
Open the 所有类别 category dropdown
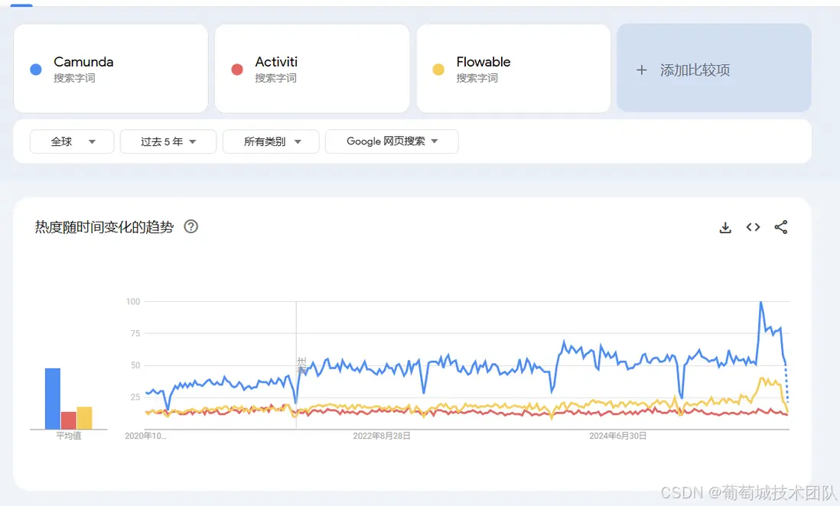[x=271, y=141]
